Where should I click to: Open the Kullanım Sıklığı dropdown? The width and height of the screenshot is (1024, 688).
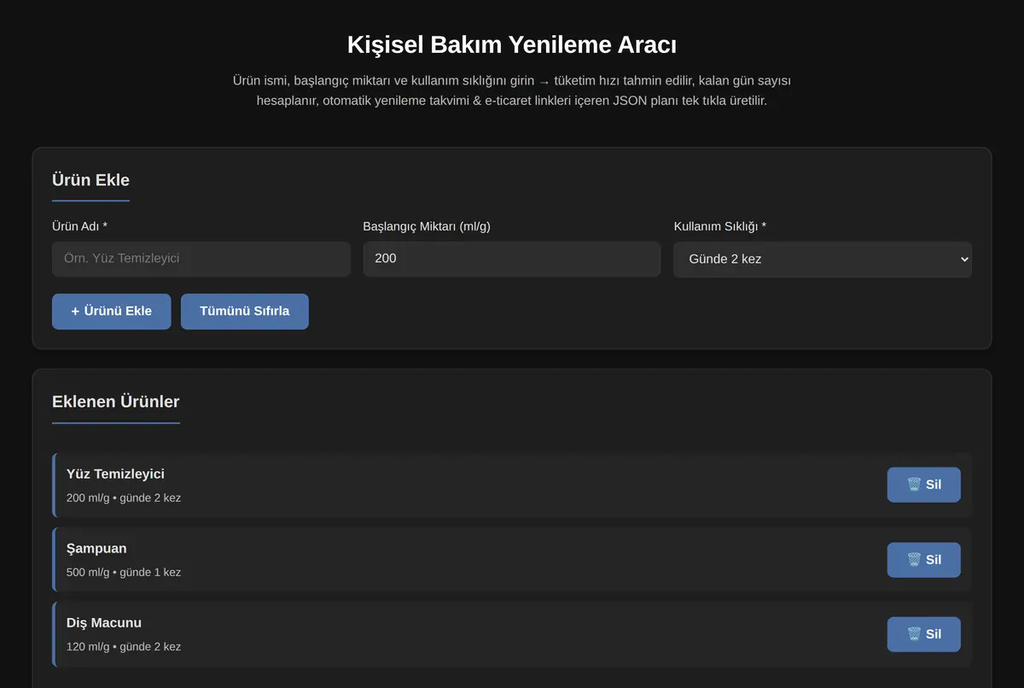pyautogui.click(x=823, y=259)
